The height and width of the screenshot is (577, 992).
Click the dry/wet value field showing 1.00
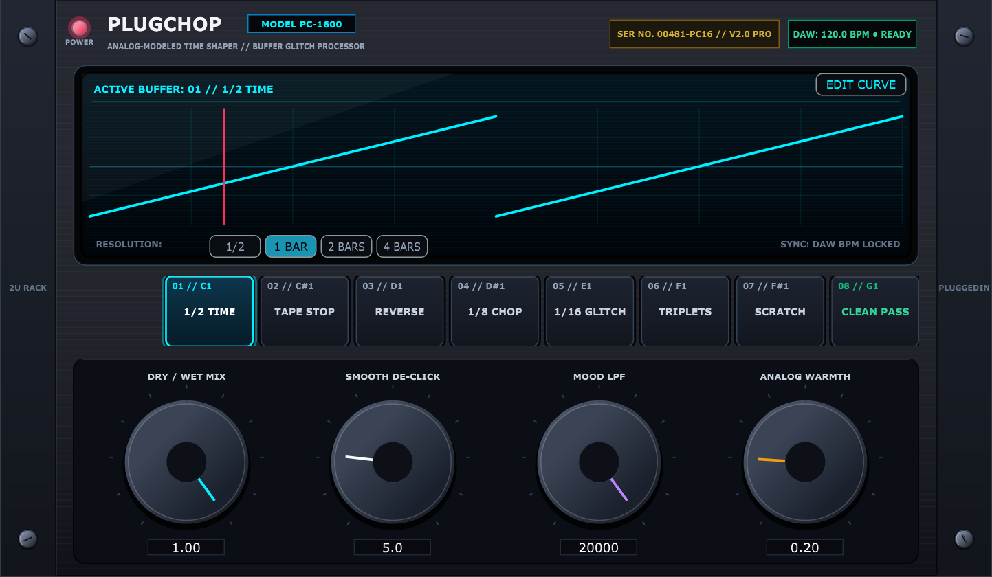[x=186, y=547]
